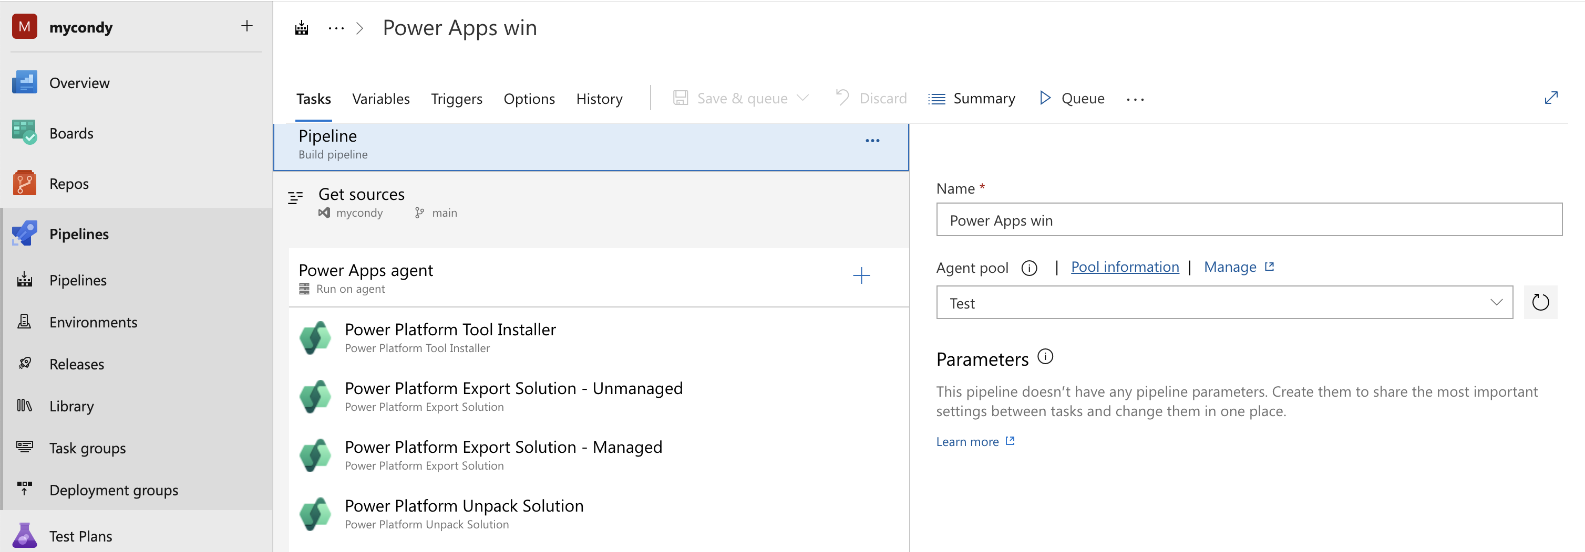1585x552 pixels.
Task: Add a task to Power Apps agent
Action: 861,275
